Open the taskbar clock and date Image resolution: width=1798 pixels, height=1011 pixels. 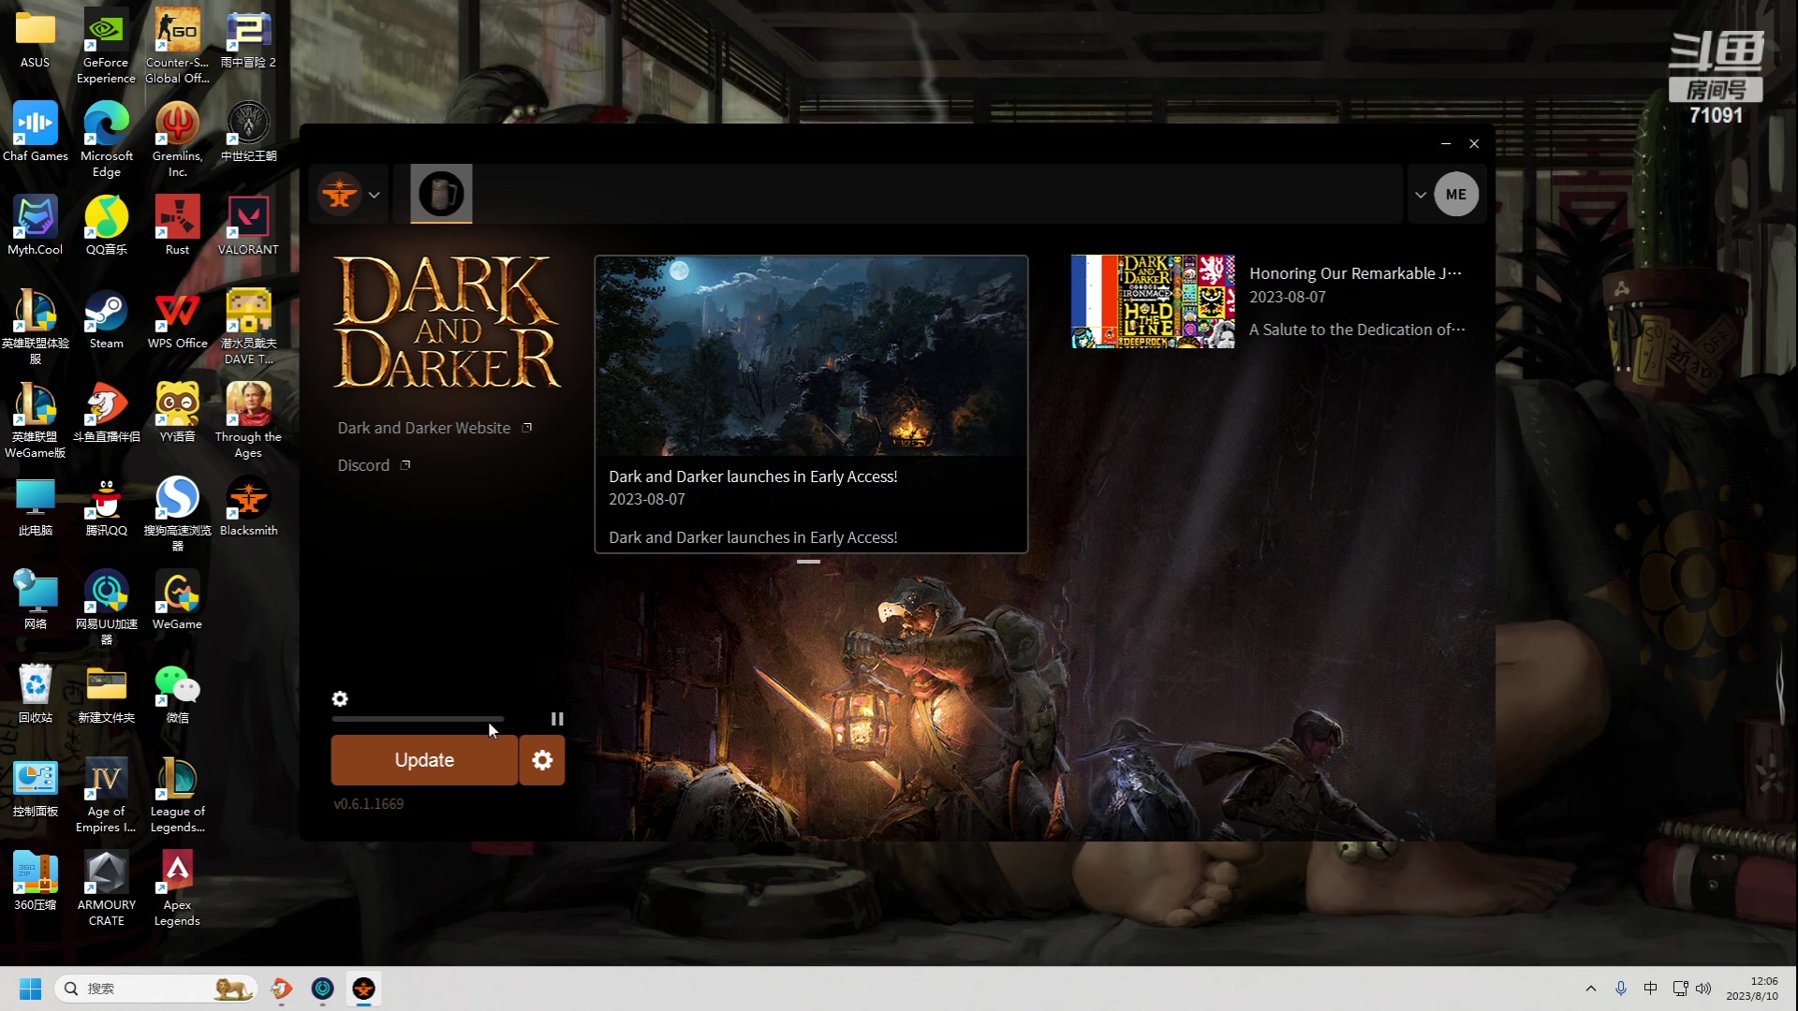click(x=1752, y=989)
